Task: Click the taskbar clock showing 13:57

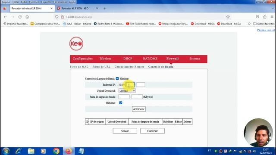Action: click(266, 151)
